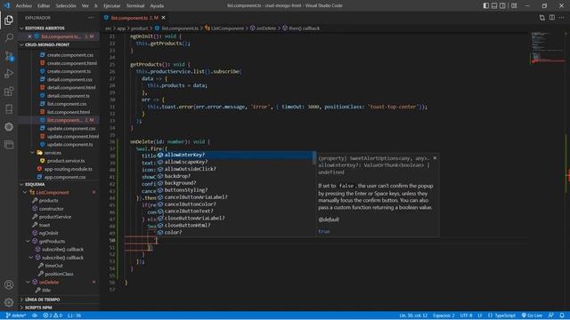This screenshot has height=320, width=570.
Task: Open editor more actions menu
Action: coord(562,18)
